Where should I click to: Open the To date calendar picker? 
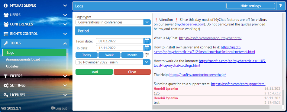[x=147, y=48]
